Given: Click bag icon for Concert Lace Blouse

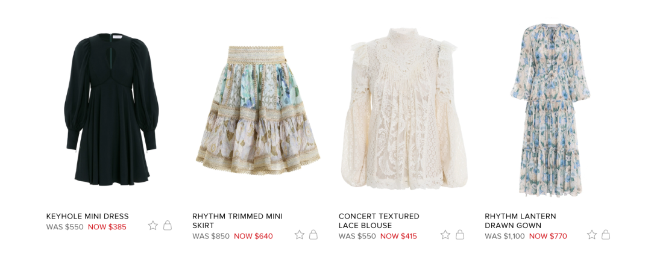Looking at the screenshot, I should [x=460, y=235].
